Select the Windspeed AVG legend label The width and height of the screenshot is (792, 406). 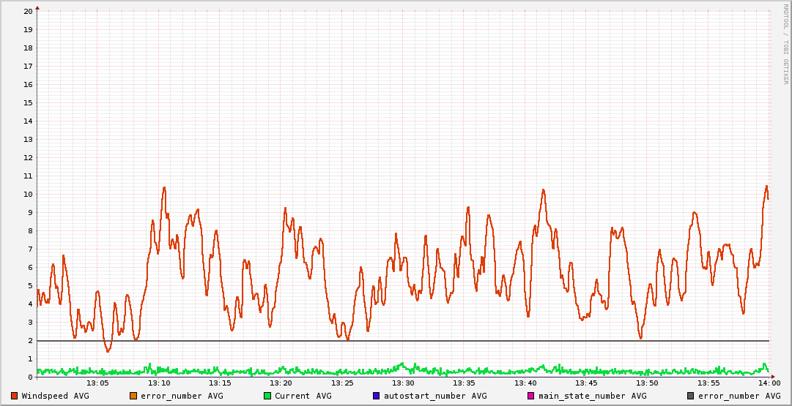tap(55, 396)
